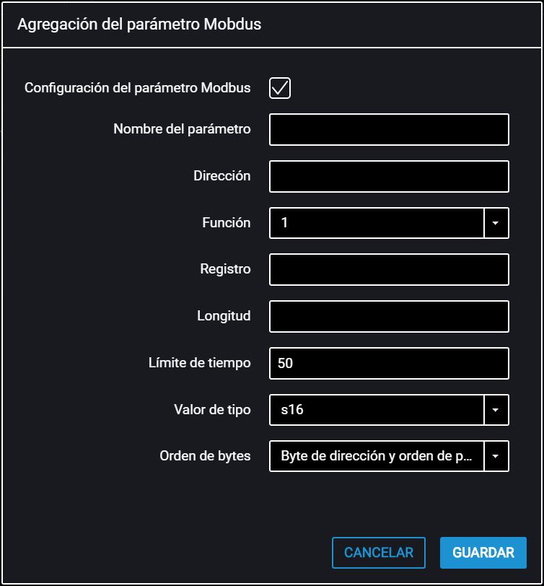The height and width of the screenshot is (586, 544).
Task: Select the Orden de bytes field showing Byte de dirección
Action: 375,456
